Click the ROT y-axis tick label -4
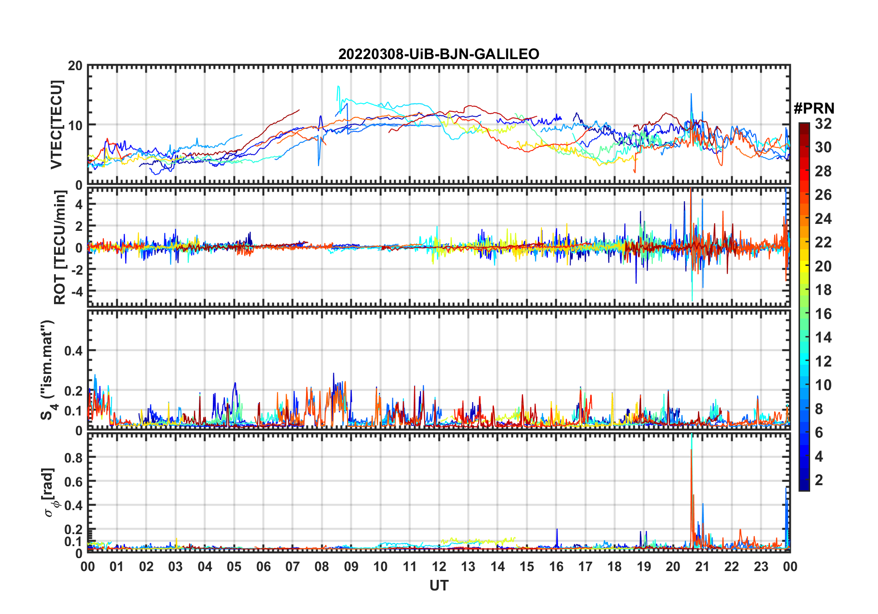 pyautogui.click(x=77, y=291)
